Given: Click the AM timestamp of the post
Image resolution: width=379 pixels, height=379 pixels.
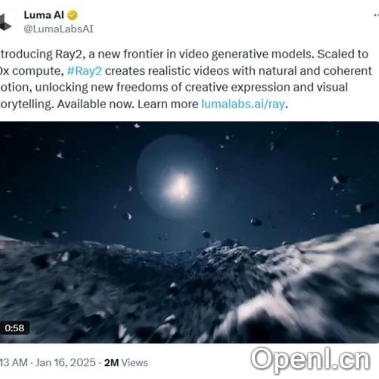Looking at the screenshot, I should [14, 362].
